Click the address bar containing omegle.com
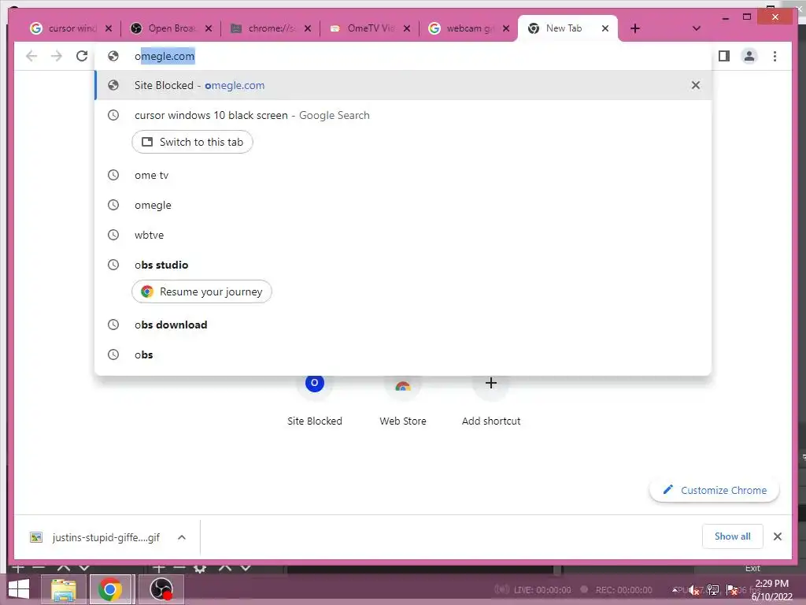The width and height of the screenshot is (806, 605). 404,56
